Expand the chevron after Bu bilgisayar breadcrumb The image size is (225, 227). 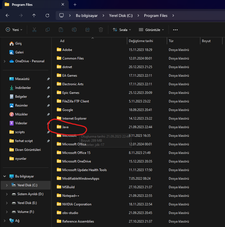[103, 16]
